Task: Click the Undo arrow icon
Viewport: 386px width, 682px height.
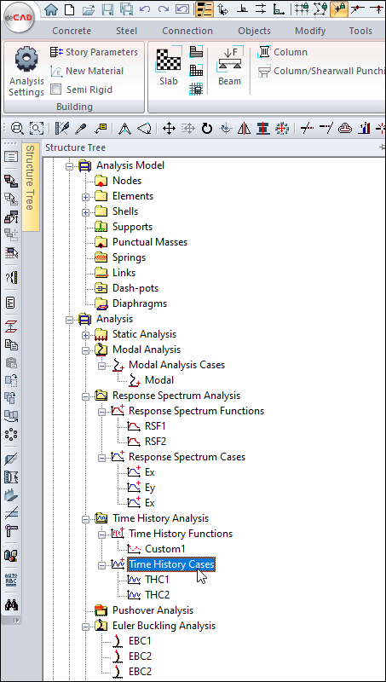Action: point(145,9)
